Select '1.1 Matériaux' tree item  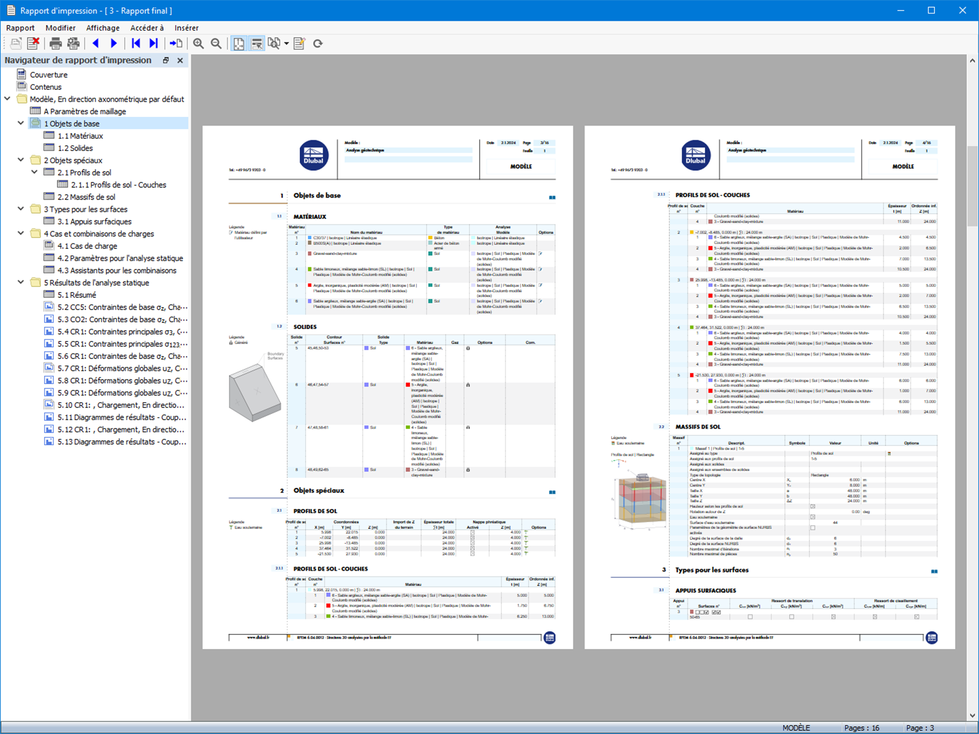click(80, 136)
